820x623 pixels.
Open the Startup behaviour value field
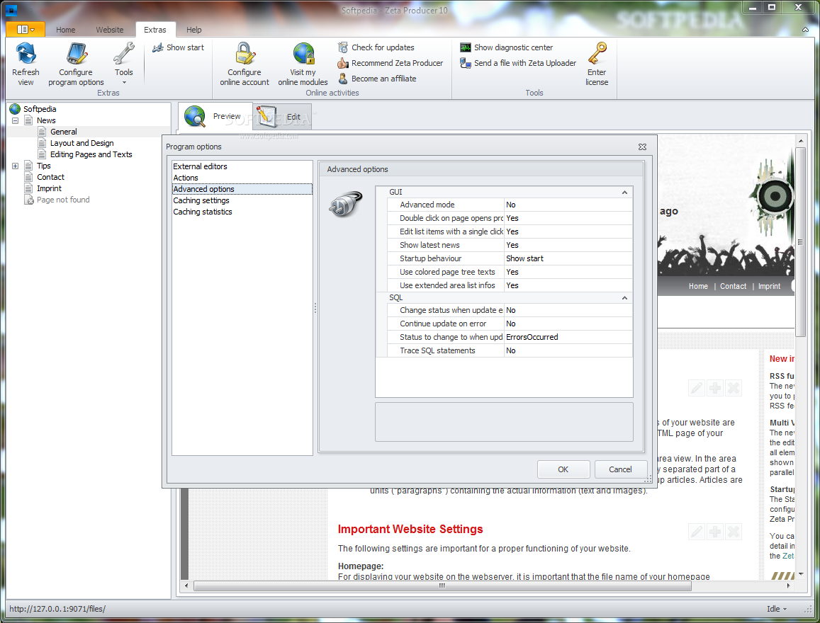point(568,258)
